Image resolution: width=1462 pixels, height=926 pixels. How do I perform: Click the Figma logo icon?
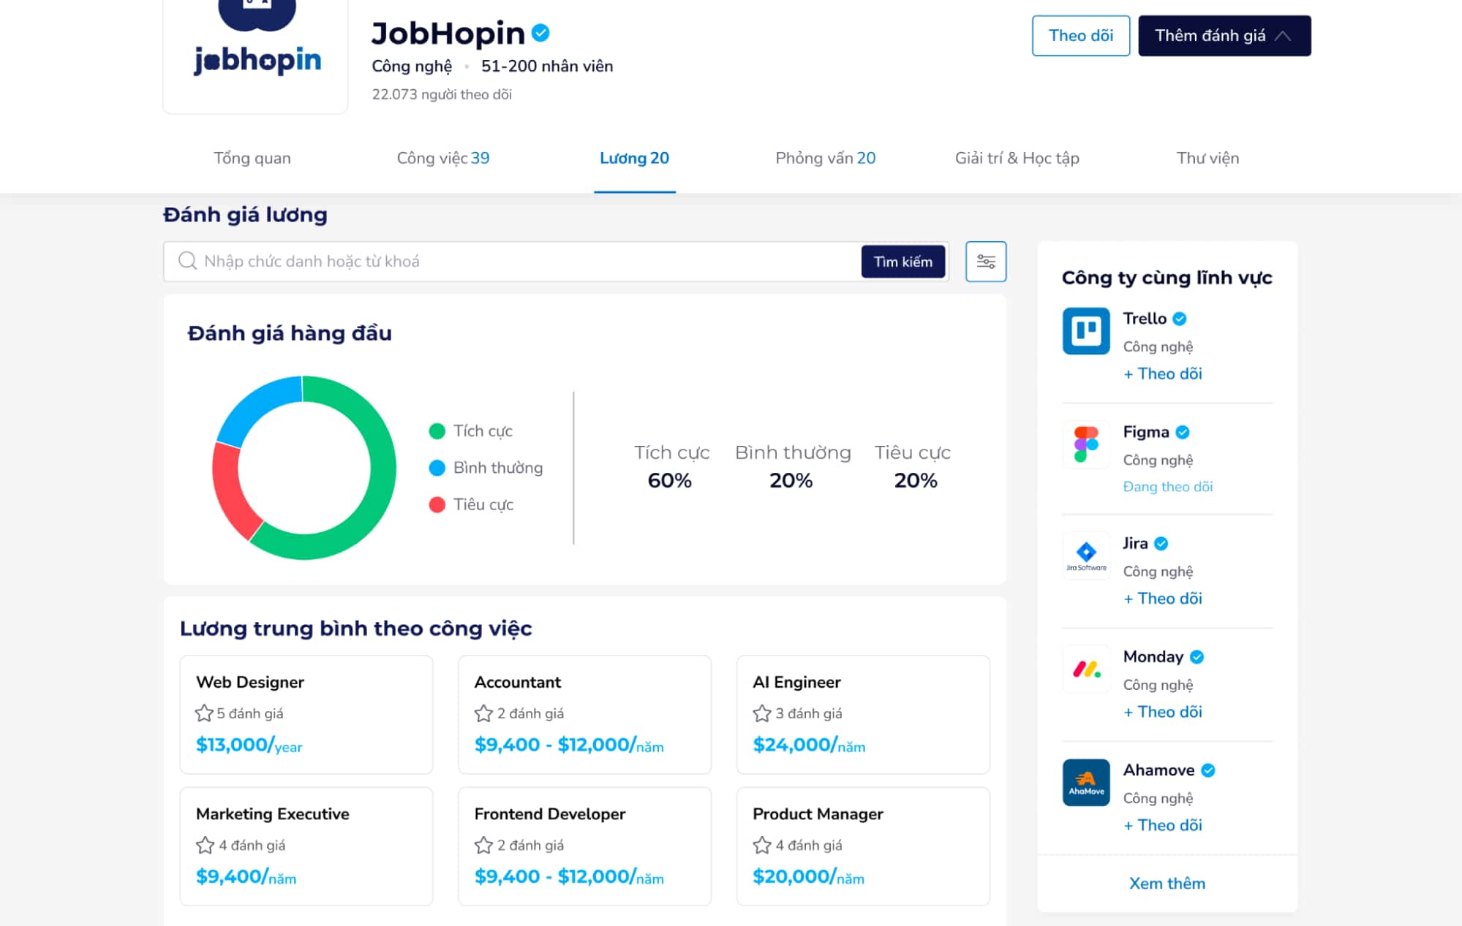pos(1086,444)
